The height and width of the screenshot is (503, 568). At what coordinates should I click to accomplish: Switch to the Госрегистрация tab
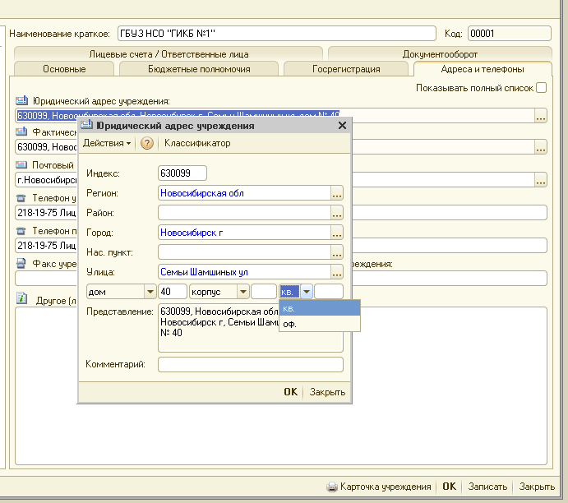click(x=345, y=69)
